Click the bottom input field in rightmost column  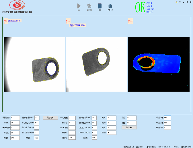[x=167, y=128]
